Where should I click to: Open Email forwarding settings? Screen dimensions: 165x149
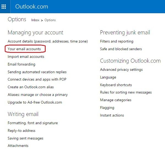pyautogui.click(x=21, y=64)
